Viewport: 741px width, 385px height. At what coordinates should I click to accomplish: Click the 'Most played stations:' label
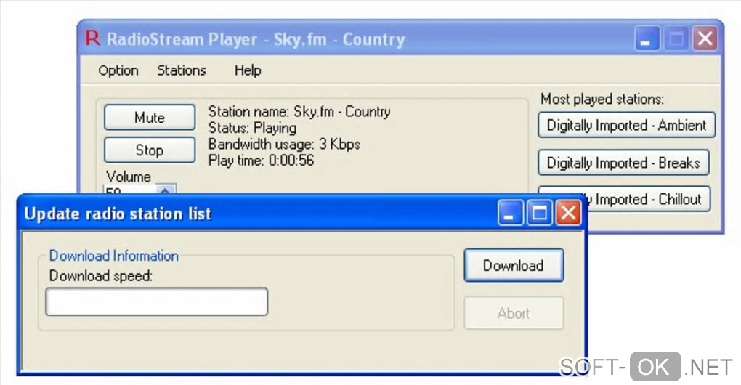pos(602,99)
